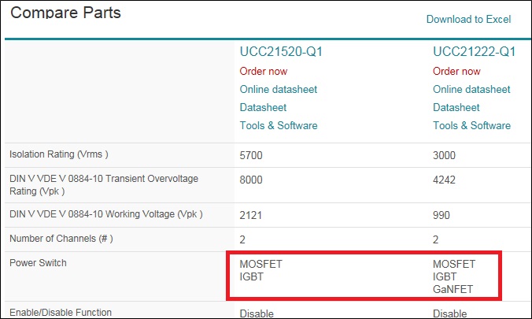Open the Online datasheet for UCC21520-Q1
532x319 pixels.
[279, 89]
